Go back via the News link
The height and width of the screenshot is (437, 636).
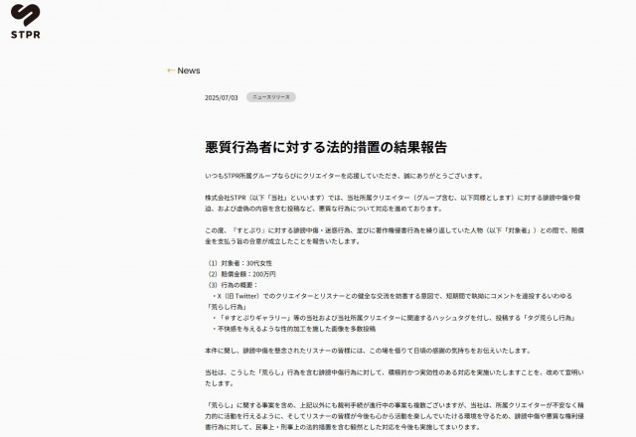click(184, 71)
